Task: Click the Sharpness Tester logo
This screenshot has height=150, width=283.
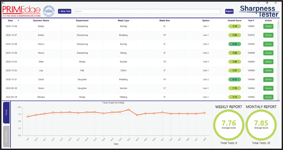Action: (259, 11)
